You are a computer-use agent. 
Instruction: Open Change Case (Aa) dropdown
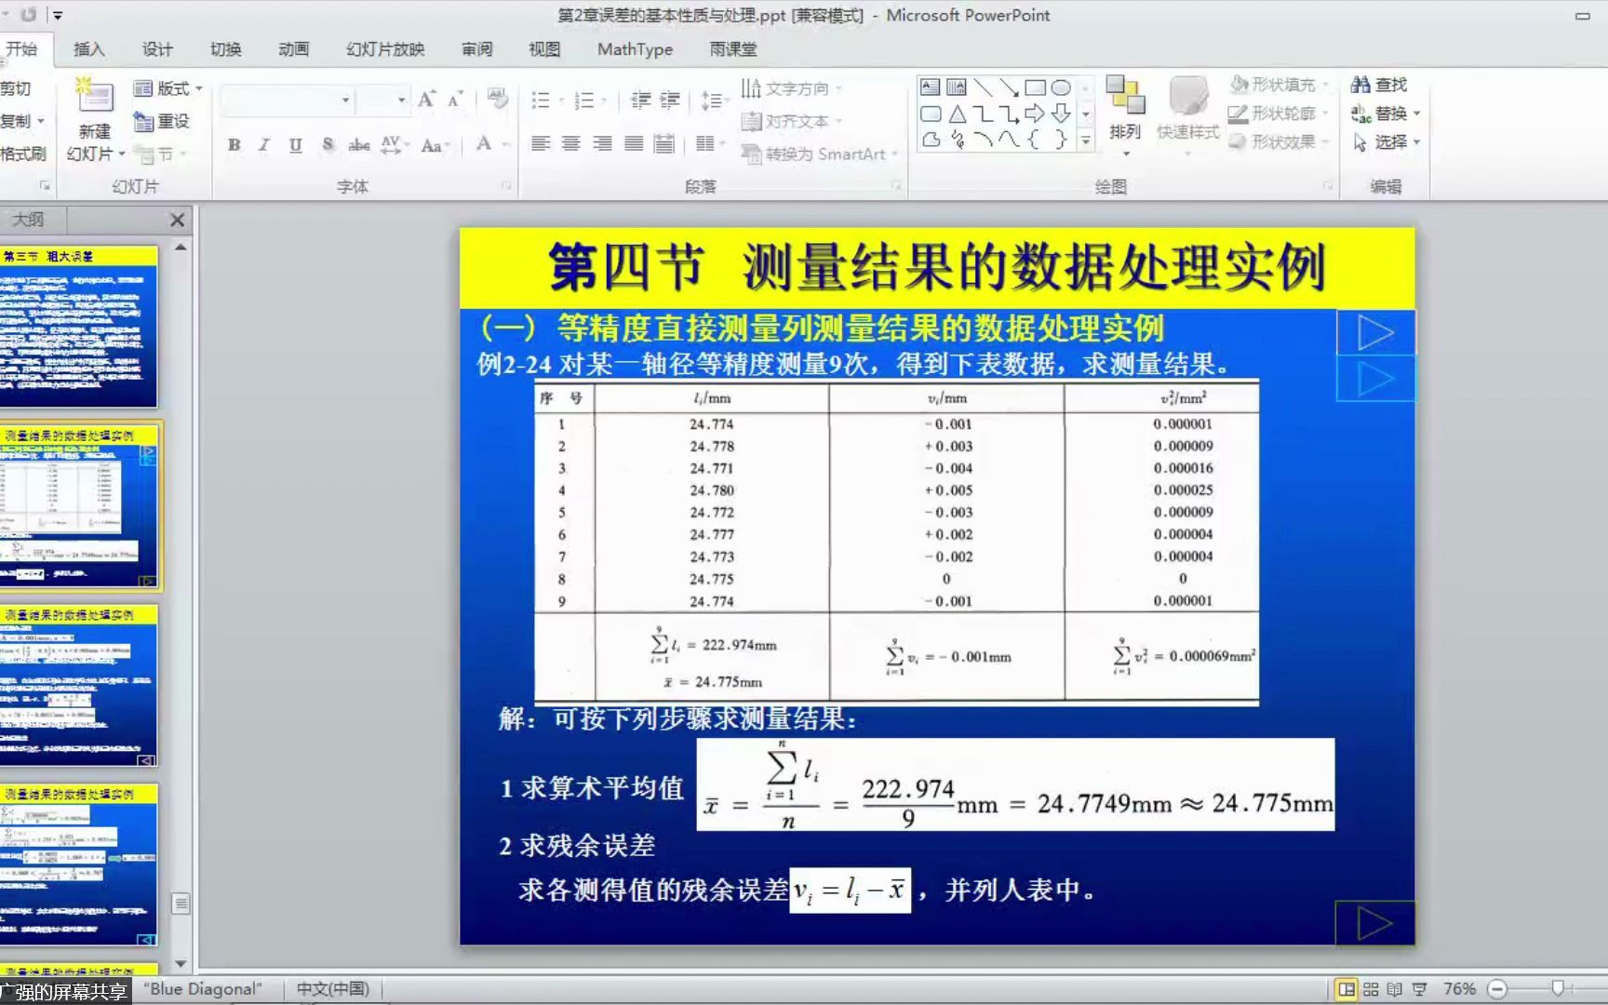(x=435, y=145)
